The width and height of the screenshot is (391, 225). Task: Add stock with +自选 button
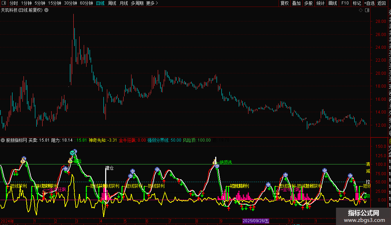click(x=369, y=3)
